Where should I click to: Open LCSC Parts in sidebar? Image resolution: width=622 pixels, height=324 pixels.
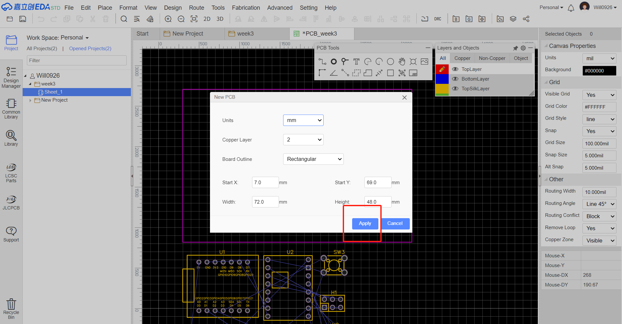click(x=11, y=173)
